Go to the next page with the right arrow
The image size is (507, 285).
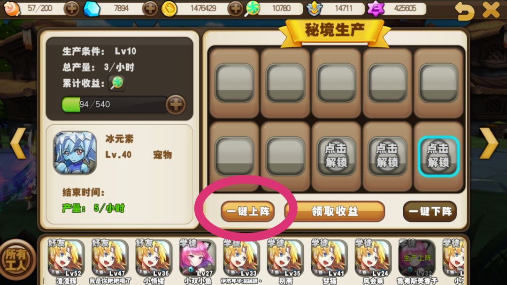click(x=489, y=143)
